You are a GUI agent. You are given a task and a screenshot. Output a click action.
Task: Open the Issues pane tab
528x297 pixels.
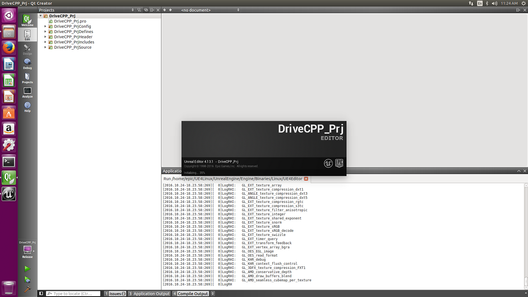point(115,294)
